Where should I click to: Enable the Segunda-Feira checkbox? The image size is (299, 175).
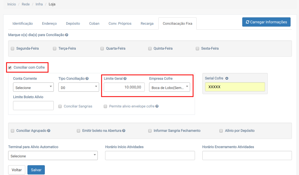coord(12,49)
